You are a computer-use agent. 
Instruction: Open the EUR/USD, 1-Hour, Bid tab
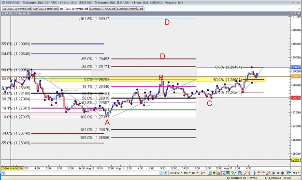click(102, 9)
